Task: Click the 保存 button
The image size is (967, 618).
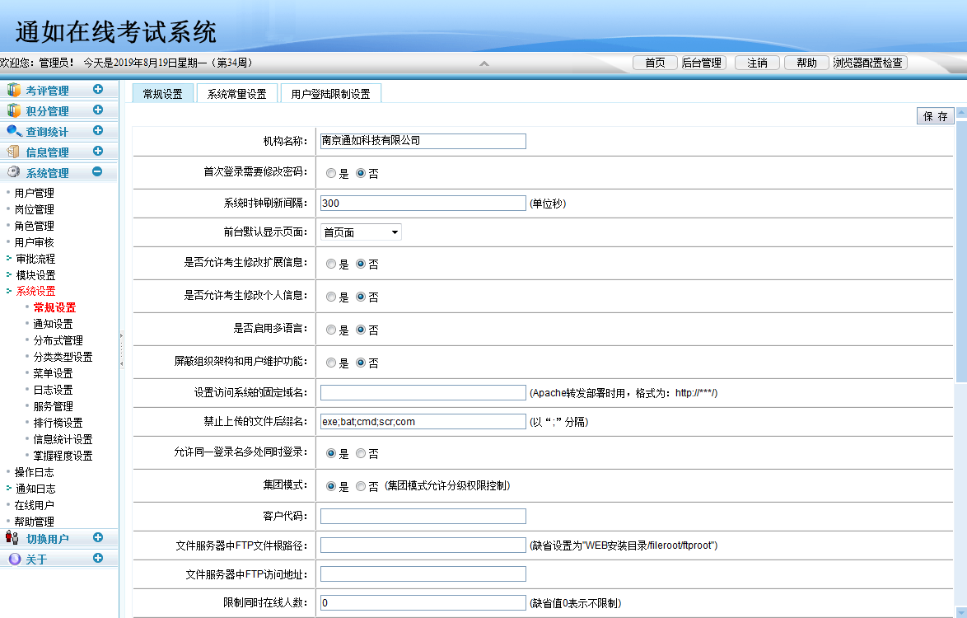Action: pos(936,116)
